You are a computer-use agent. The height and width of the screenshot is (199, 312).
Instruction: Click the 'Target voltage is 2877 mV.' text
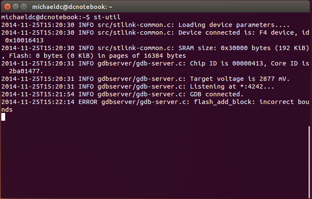[x=239, y=79]
